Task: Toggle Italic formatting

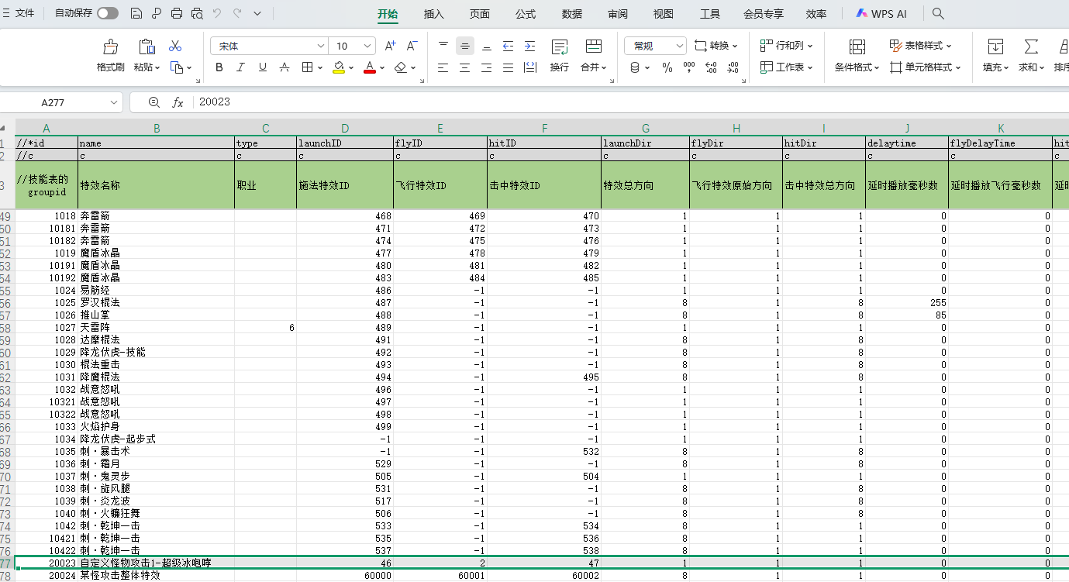Action: (x=241, y=67)
